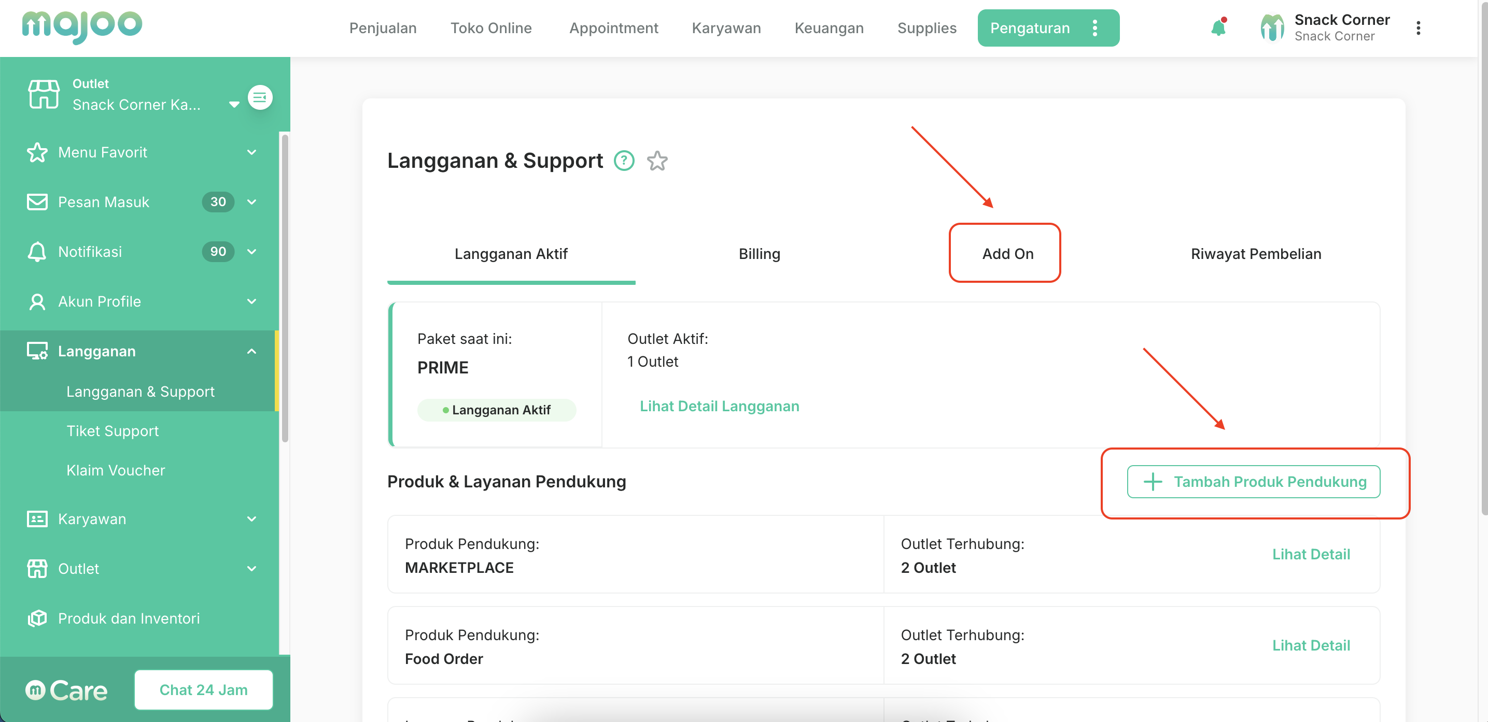Expand the Pesan Masuk chevron
Image resolution: width=1488 pixels, height=722 pixels.
click(x=252, y=202)
